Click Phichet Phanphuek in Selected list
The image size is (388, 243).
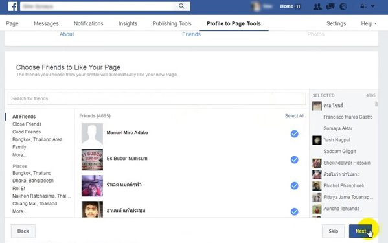344,186
